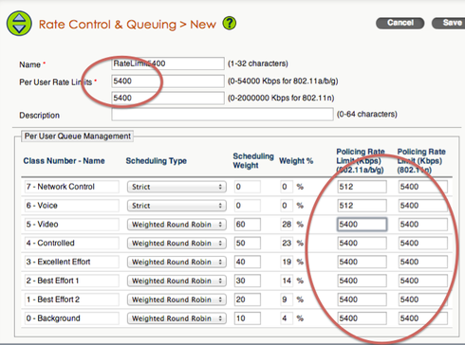
Task: Click scheduling weight field for Network Control
Action: tap(248, 187)
